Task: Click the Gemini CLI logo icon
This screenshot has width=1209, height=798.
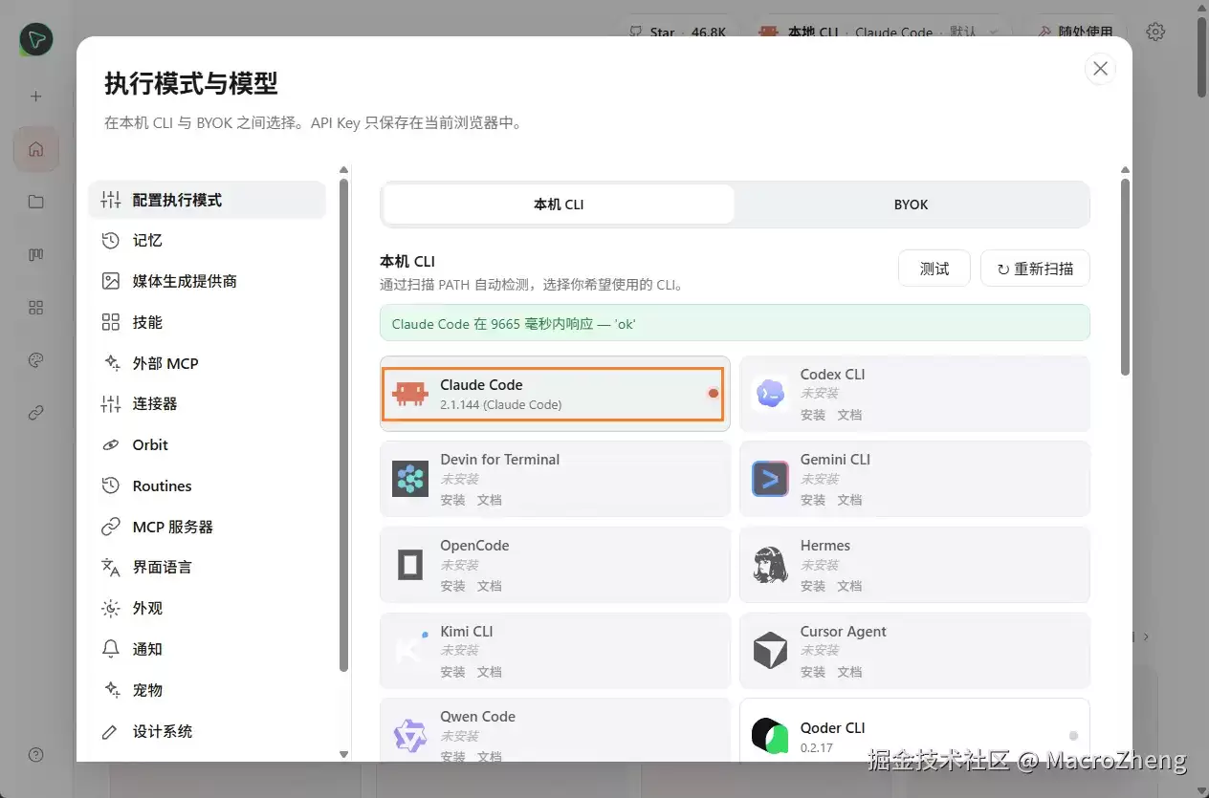Action: 770,479
